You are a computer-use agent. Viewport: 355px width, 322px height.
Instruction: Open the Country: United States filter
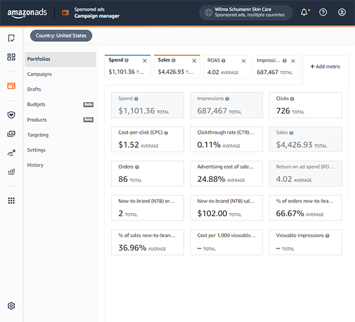click(x=61, y=35)
